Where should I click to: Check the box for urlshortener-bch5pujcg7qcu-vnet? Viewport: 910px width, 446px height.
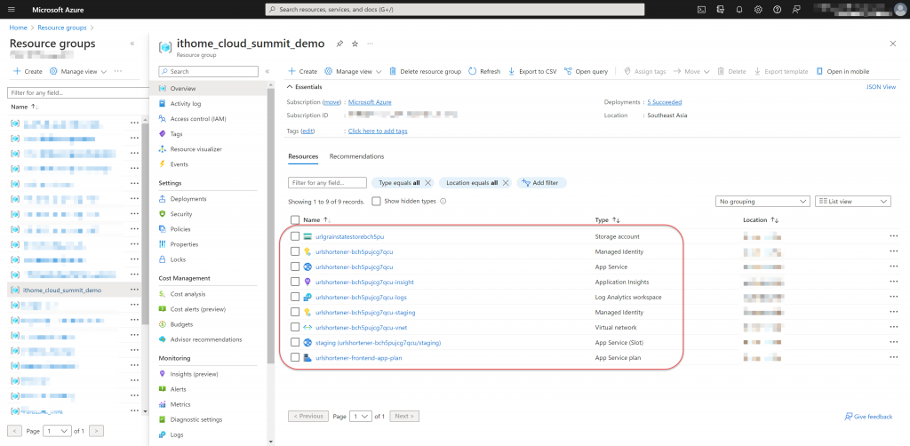(x=295, y=327)
